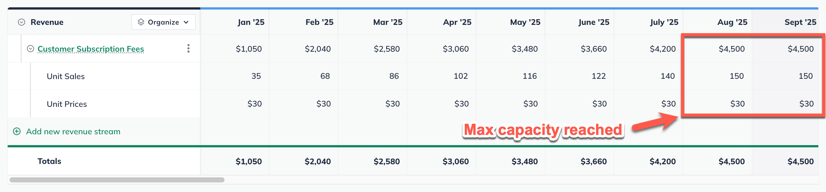The width and height of the screenshot is (826, 192).
Task: Click the Unit Prices row label
Action: [x=66, y=104]
